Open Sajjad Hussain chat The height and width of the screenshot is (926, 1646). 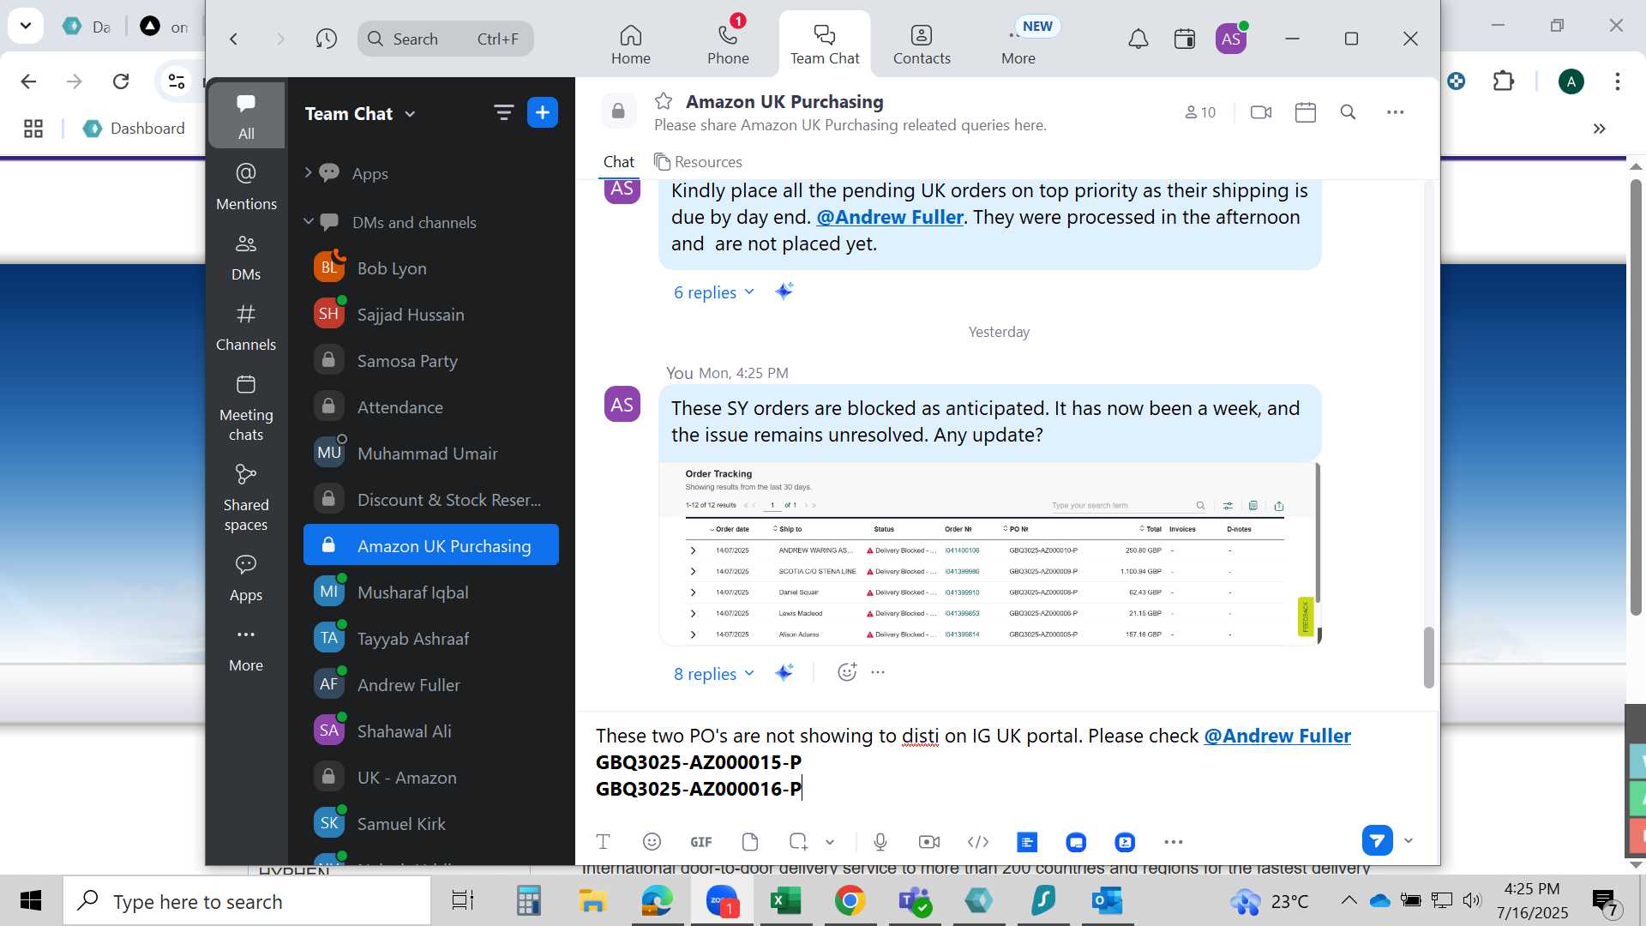[x=430, y=314]
